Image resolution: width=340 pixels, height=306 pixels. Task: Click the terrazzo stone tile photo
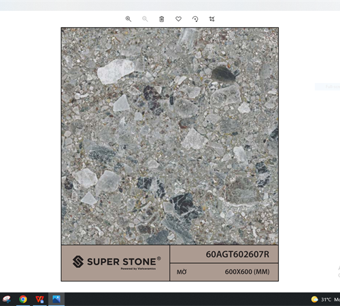pos(170,136)
